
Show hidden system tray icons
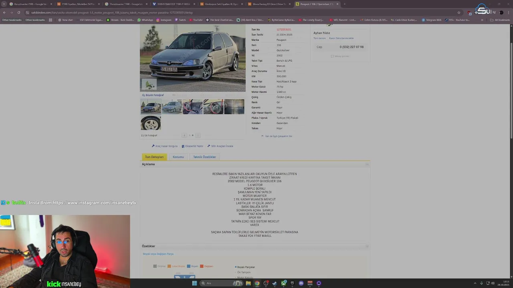(x=475, y=283)
